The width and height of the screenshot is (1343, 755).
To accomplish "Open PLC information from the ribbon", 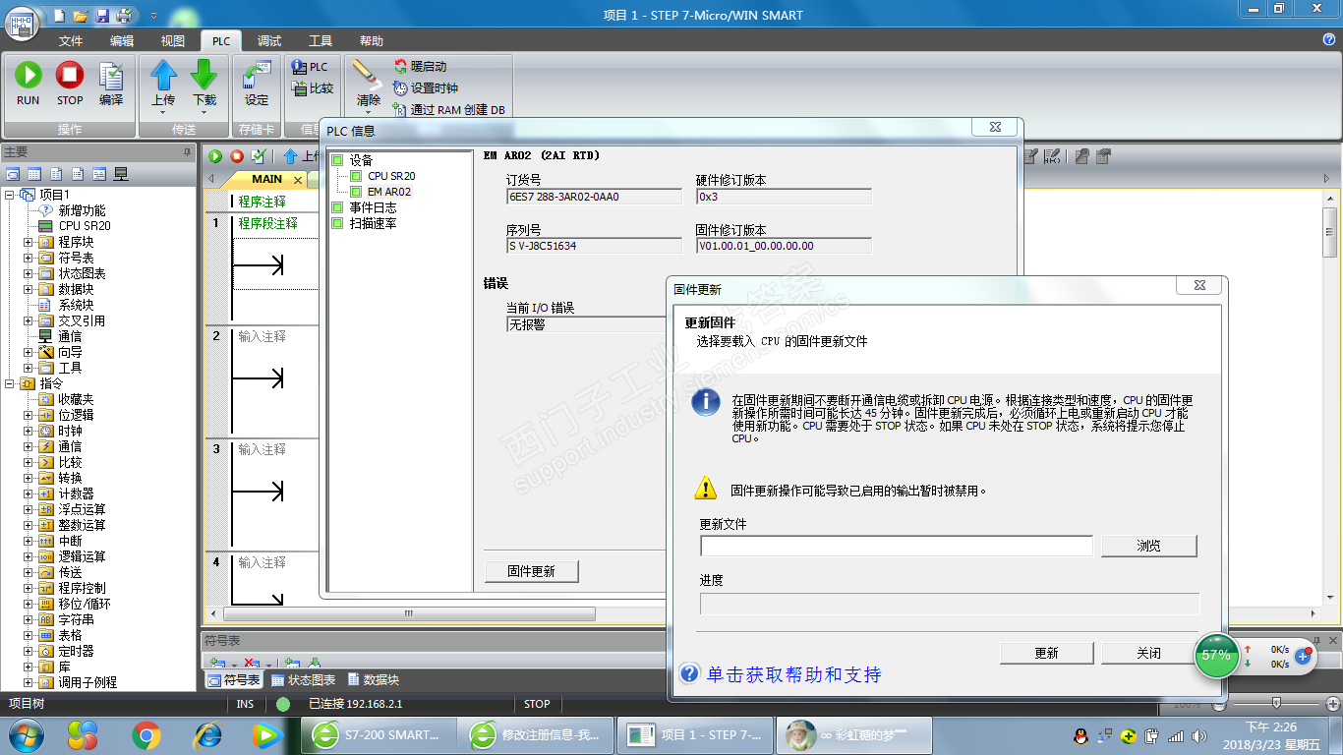I will [310, 67].
